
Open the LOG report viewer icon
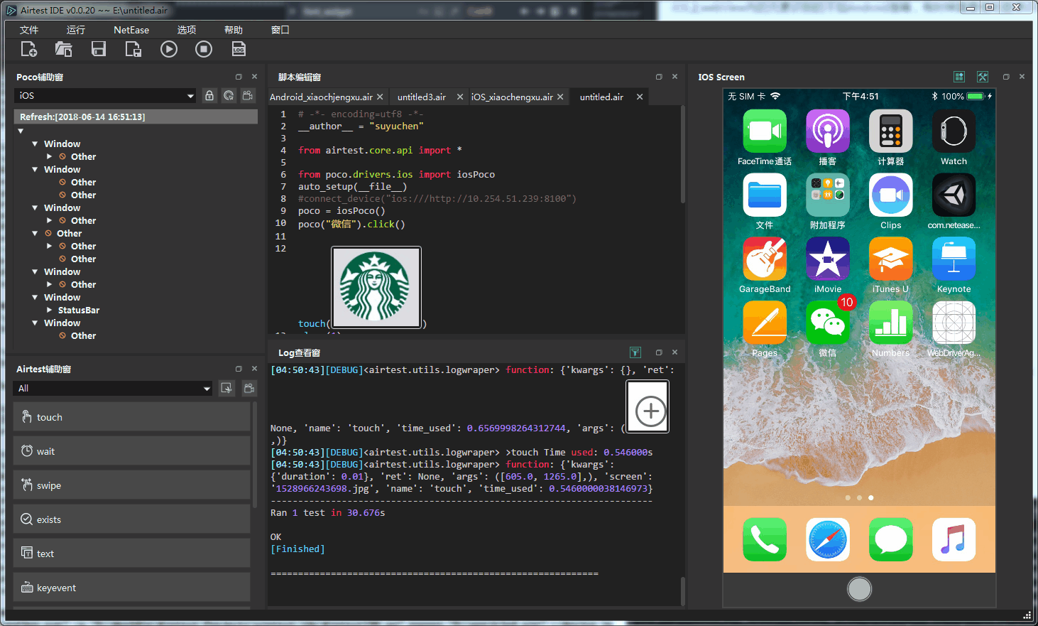click(x=239, y=49)
